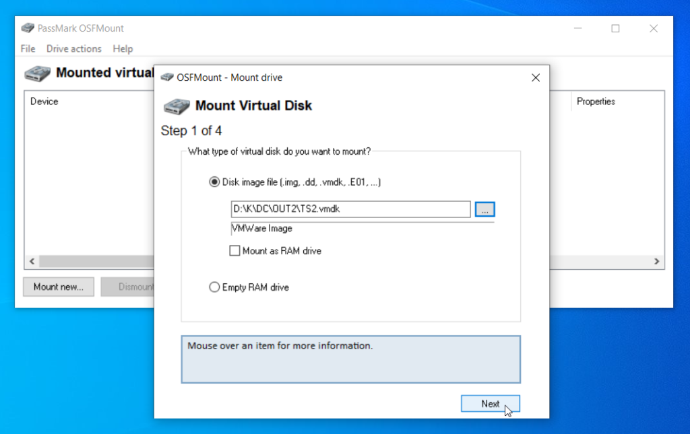
Task: Click the Step 1 of 4 text
Action: pyautogui.click(x=191, y=131)
